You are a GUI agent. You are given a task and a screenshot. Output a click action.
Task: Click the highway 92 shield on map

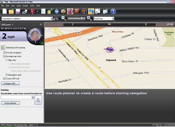tap(79, 33)
